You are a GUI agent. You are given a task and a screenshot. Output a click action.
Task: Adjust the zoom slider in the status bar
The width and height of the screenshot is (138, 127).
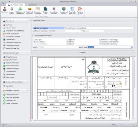point(125,125)
